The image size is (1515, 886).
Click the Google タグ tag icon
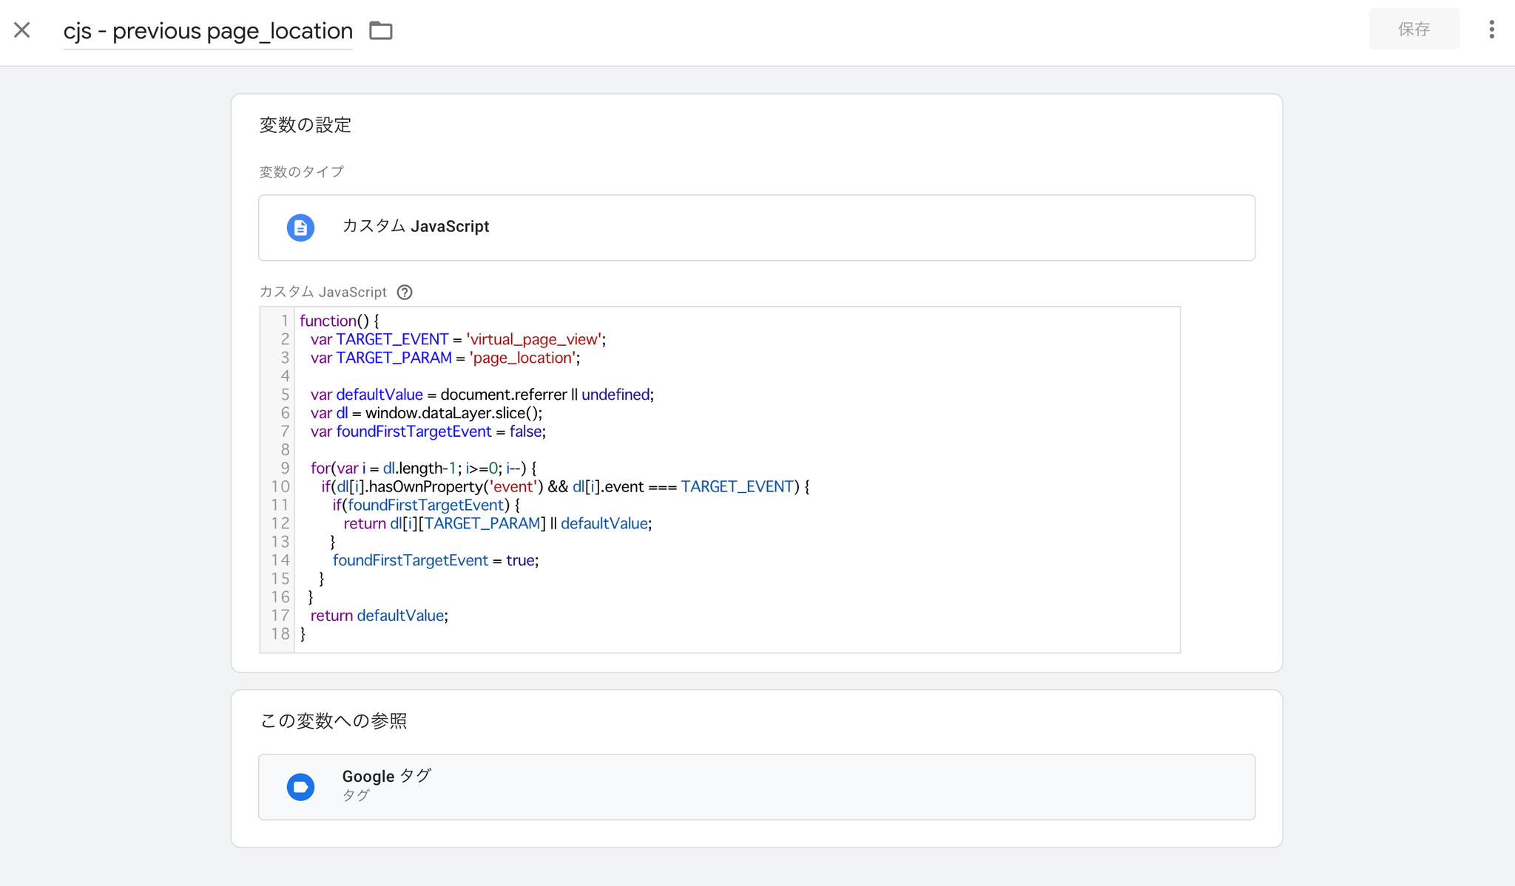300,787
